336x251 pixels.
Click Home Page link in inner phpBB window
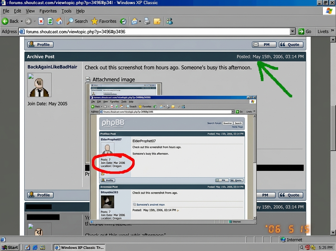(x=237, y=127)
